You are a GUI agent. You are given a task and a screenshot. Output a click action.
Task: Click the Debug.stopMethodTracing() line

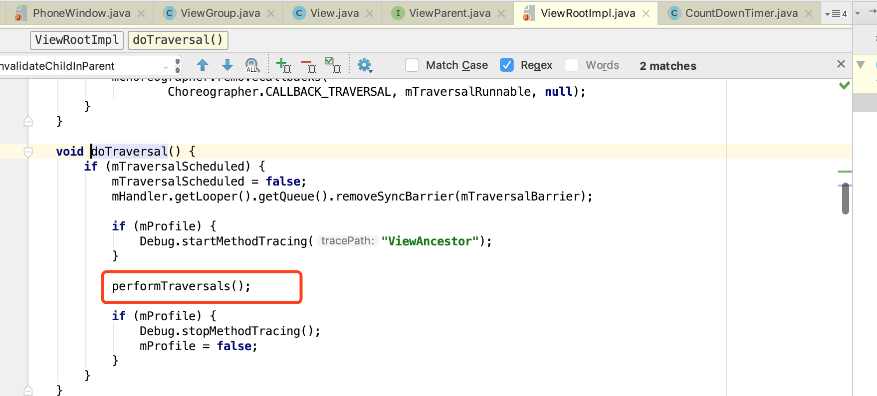[x=230, y=331]
